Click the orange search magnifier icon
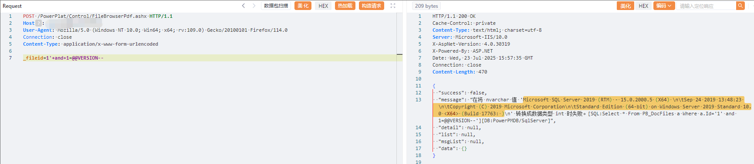The image size is (754, 164). coord(740,6)
